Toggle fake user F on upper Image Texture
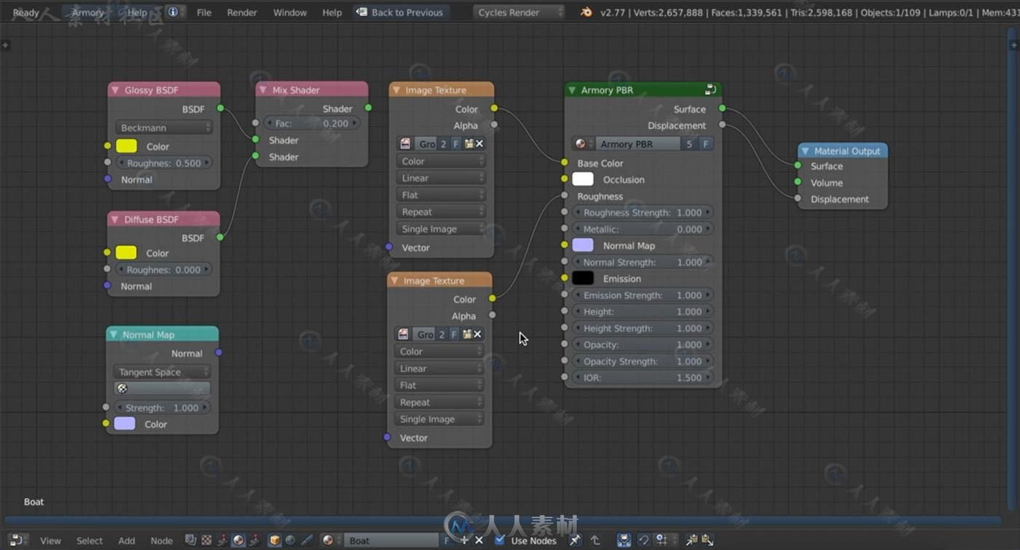Image resolution: width=1020 pixels, height=550 pixels. coord(456,144)
